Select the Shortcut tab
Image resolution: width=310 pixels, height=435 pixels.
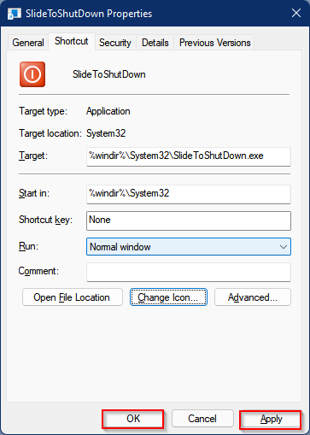[x=72, y=42]
